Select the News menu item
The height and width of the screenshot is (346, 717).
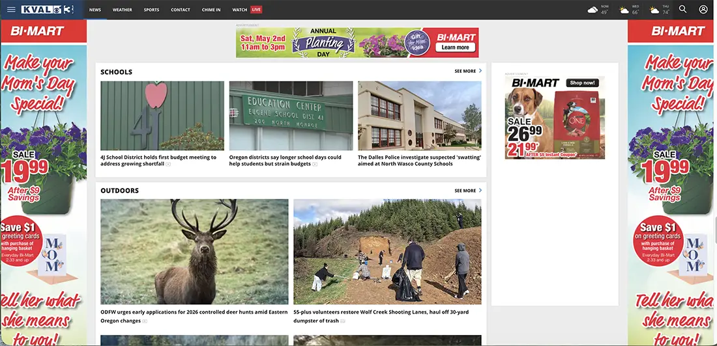95,10
